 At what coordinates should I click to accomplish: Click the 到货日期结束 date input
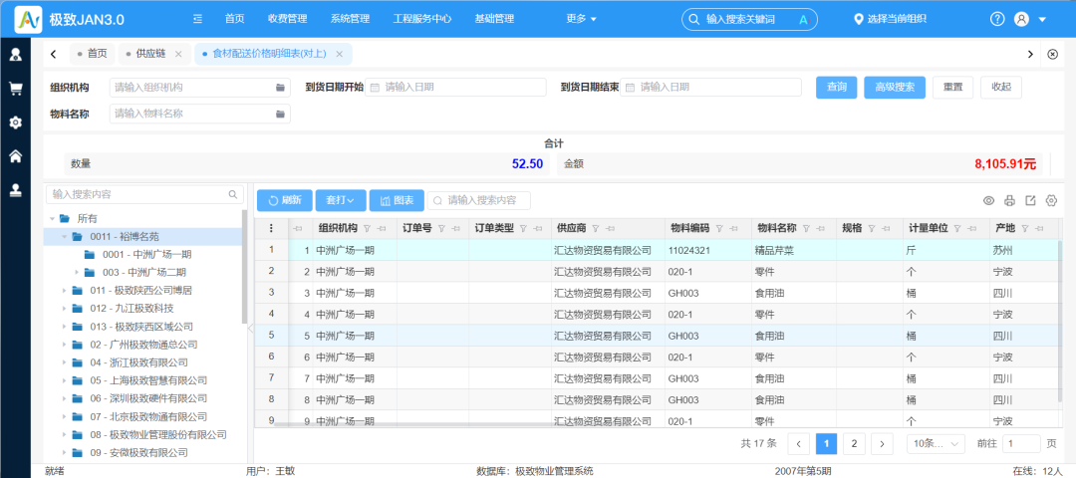711,87
